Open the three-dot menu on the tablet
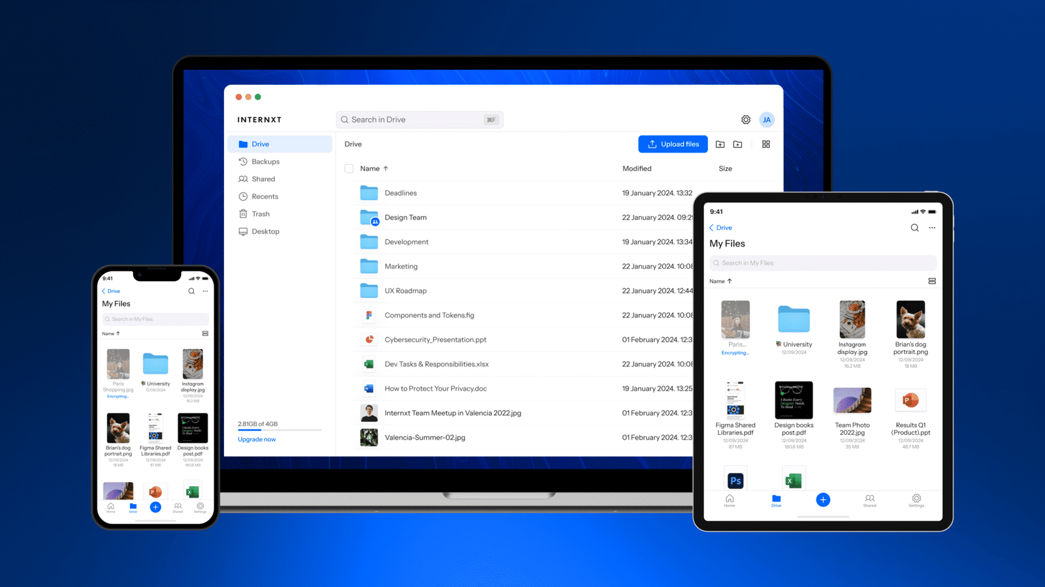 (x=932, y=227)
